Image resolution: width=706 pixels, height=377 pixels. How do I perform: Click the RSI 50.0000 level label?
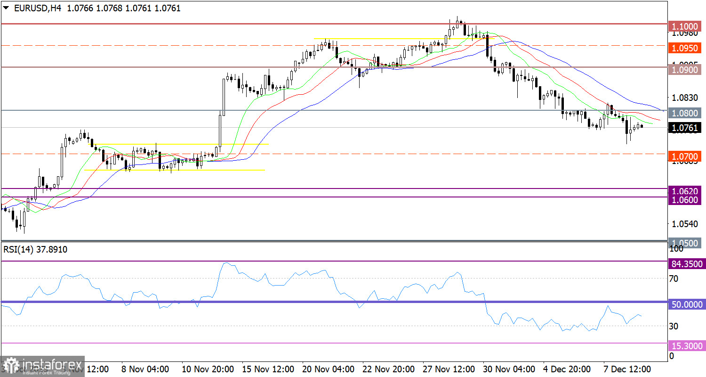point(686,305)
